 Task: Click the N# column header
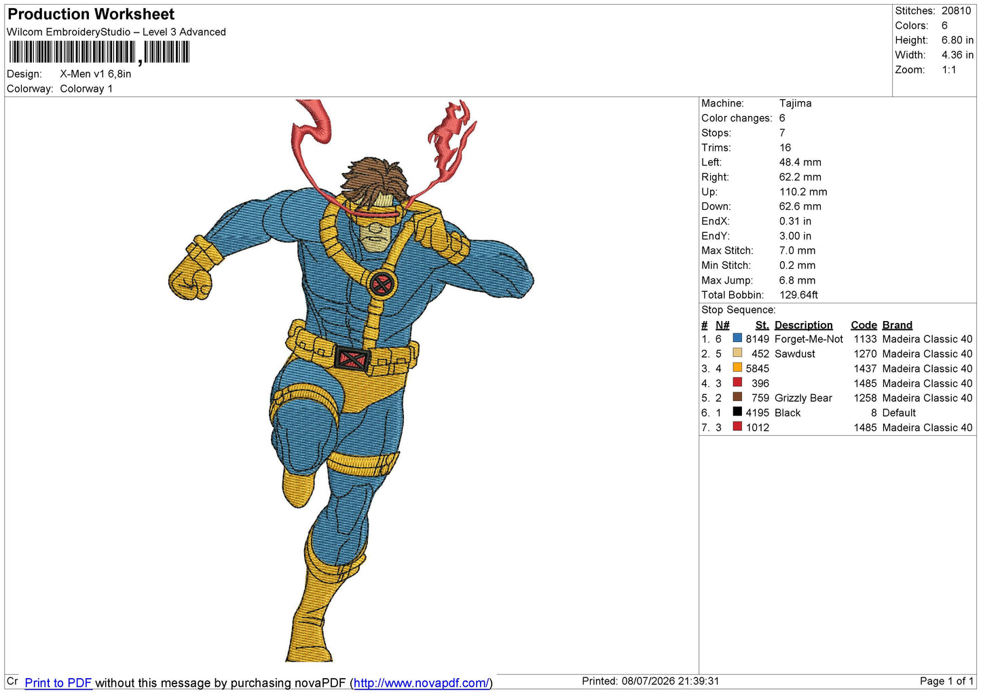coord(722,325)
